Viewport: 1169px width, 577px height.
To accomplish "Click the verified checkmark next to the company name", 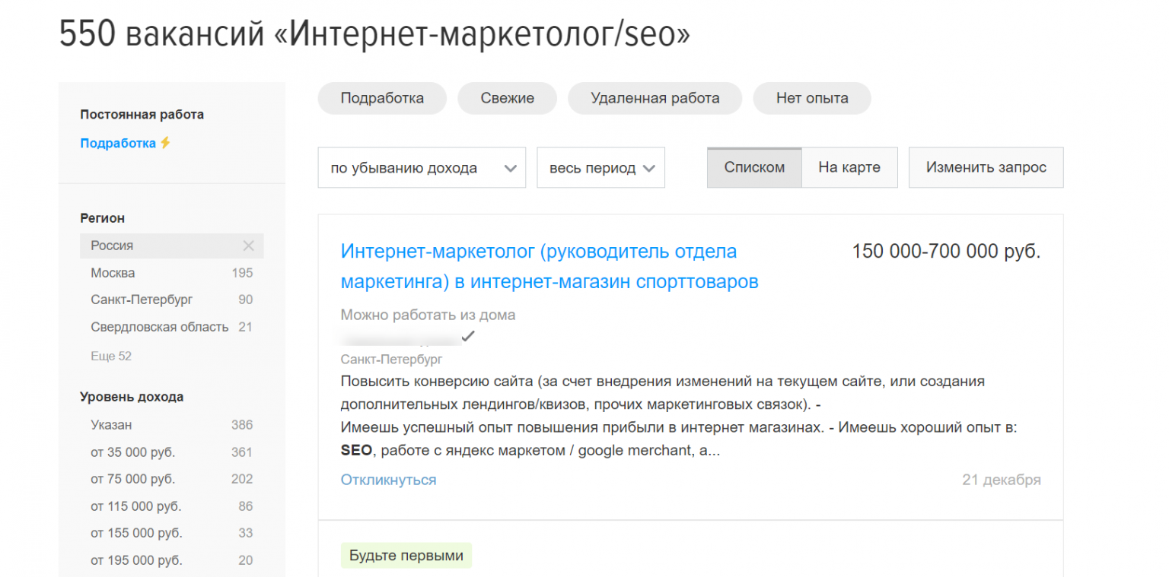I will (x=468, y=335).
